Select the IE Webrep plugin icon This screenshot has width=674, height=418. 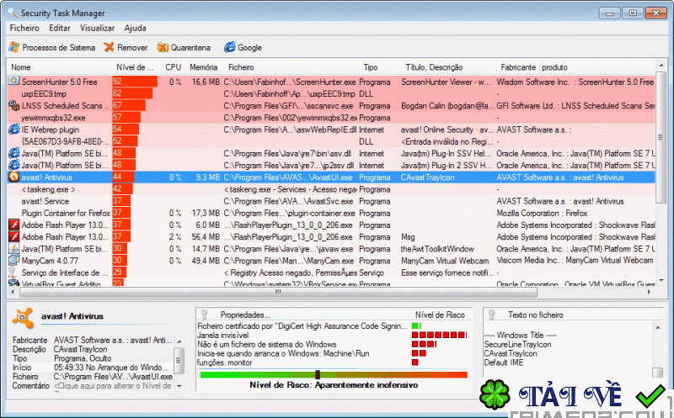click(x=14, y=130)
